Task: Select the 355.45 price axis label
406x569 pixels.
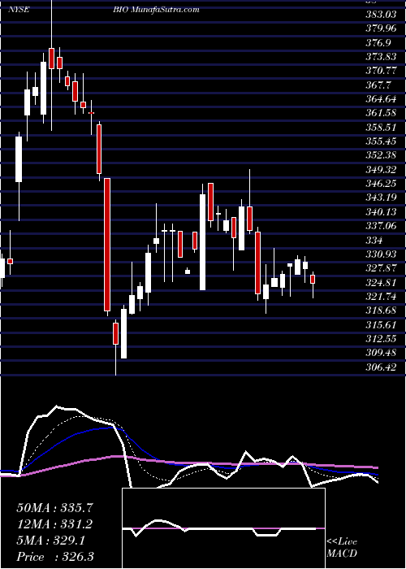Action: click(379, 141)
